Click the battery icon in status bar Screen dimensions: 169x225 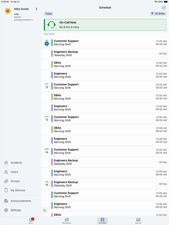[166, 2]
